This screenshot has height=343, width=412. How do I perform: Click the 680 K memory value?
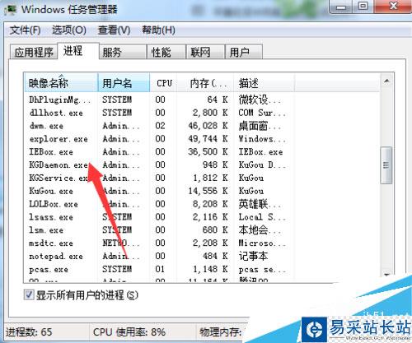215,230
